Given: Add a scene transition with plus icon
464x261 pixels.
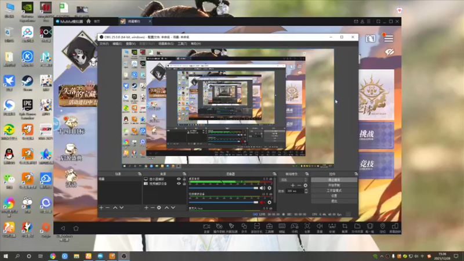Looking at the screenshot, I should (x=293, y=186).
